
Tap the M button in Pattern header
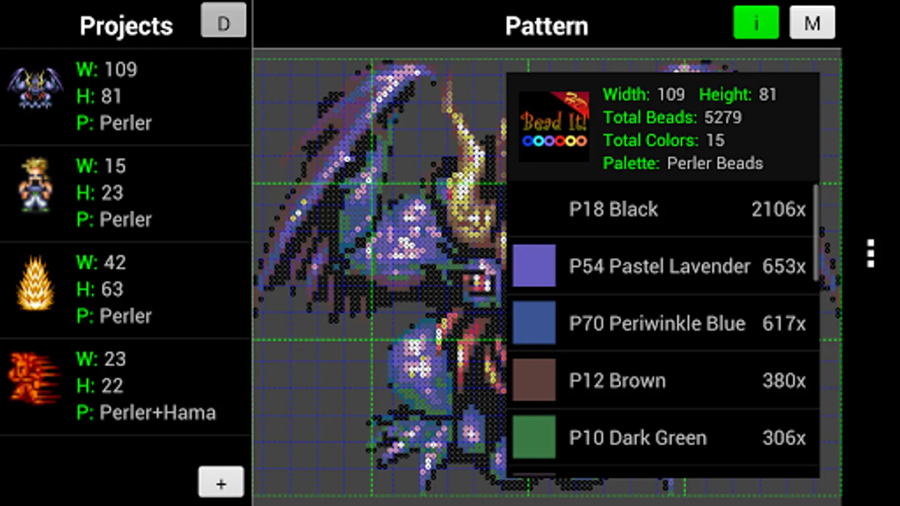click(812, 22)
